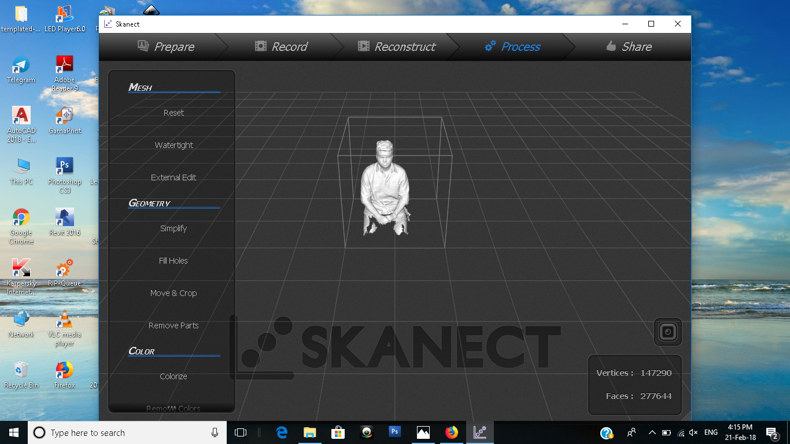Switch to Firefox in the taskbar

click(452, 432)
